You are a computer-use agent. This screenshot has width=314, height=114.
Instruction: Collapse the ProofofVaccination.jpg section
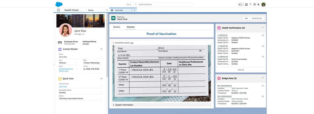pos(113,43)
